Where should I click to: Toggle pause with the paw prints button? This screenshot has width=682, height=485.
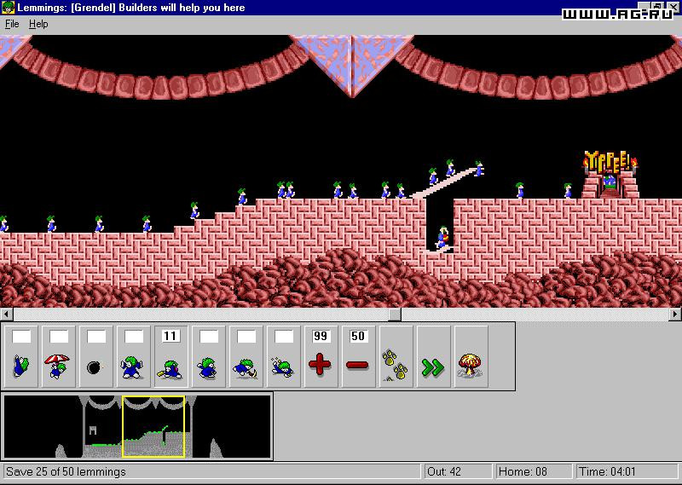click(395, 357)
